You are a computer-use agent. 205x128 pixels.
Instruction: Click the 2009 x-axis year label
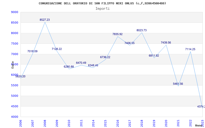pyautogui.click(x=57, y=123)
